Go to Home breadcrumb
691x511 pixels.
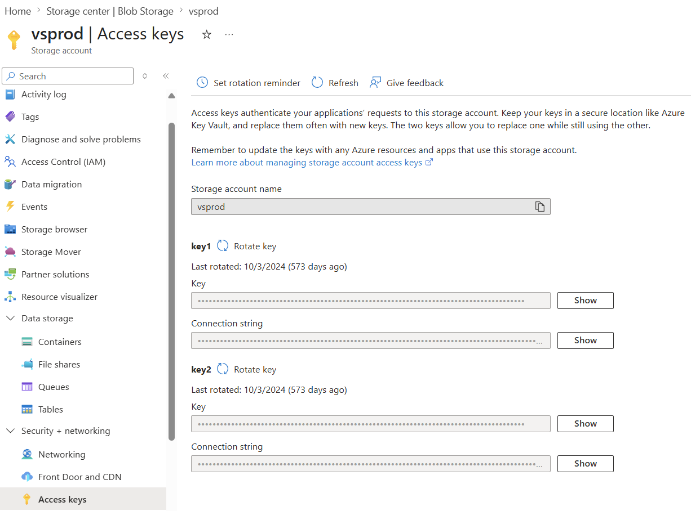pos(17,11)
